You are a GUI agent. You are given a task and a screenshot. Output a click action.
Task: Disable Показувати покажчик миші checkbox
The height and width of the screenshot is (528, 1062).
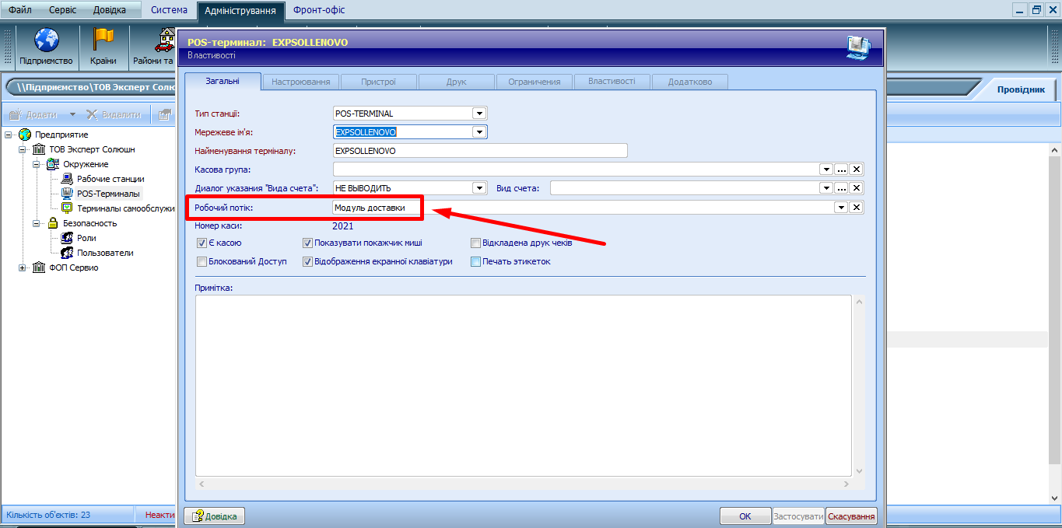307,243
